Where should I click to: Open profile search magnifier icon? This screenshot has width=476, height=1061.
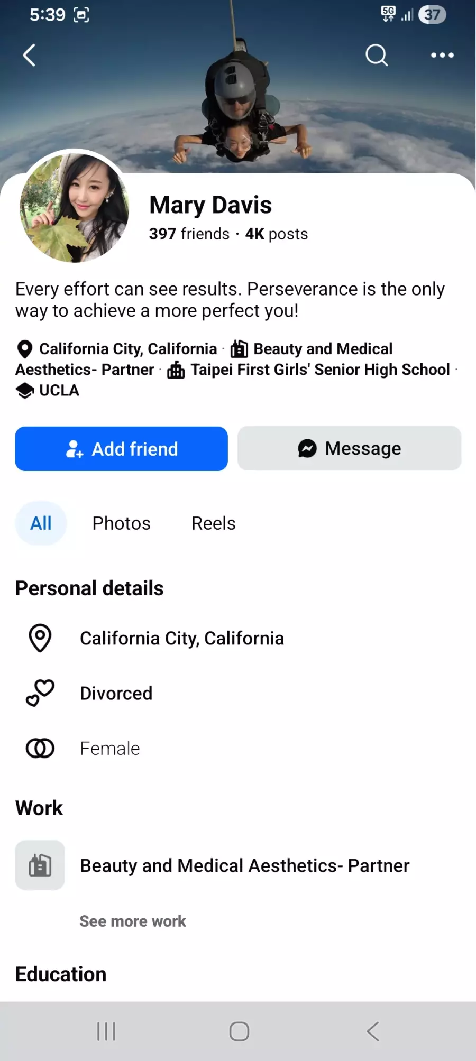pyautogui.click(x=377, y=55)
